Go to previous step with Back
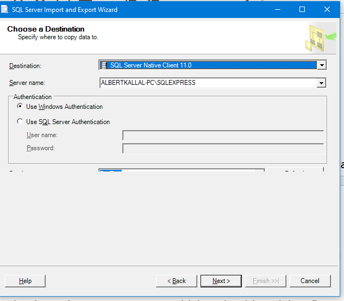 coord(177,281)
